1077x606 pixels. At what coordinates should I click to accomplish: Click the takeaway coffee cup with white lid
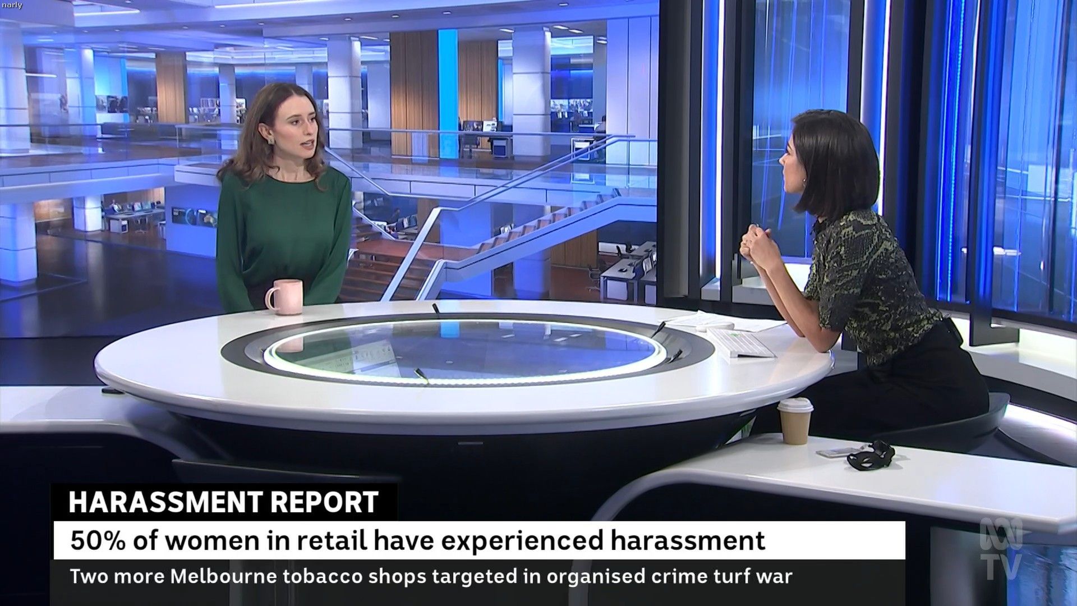[x=795, y=421]
